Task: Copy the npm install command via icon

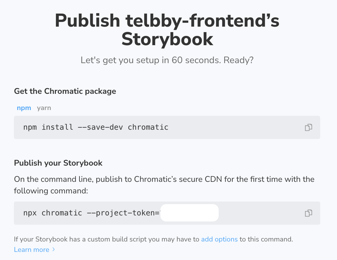Action: [x=308, y=127]
